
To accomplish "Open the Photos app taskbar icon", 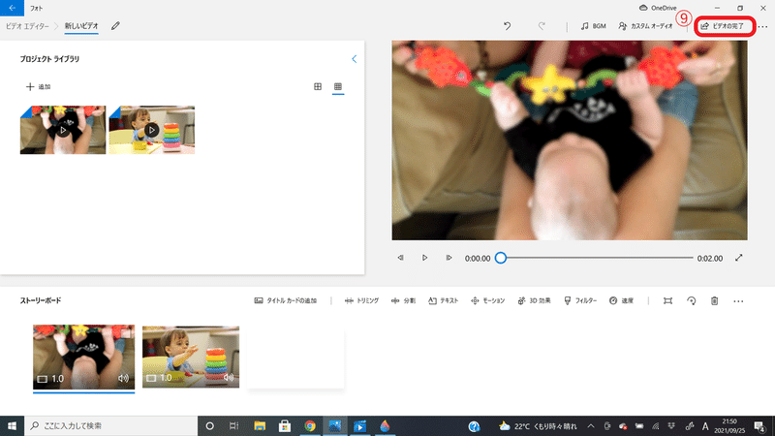I will click(x=334, y=425).
